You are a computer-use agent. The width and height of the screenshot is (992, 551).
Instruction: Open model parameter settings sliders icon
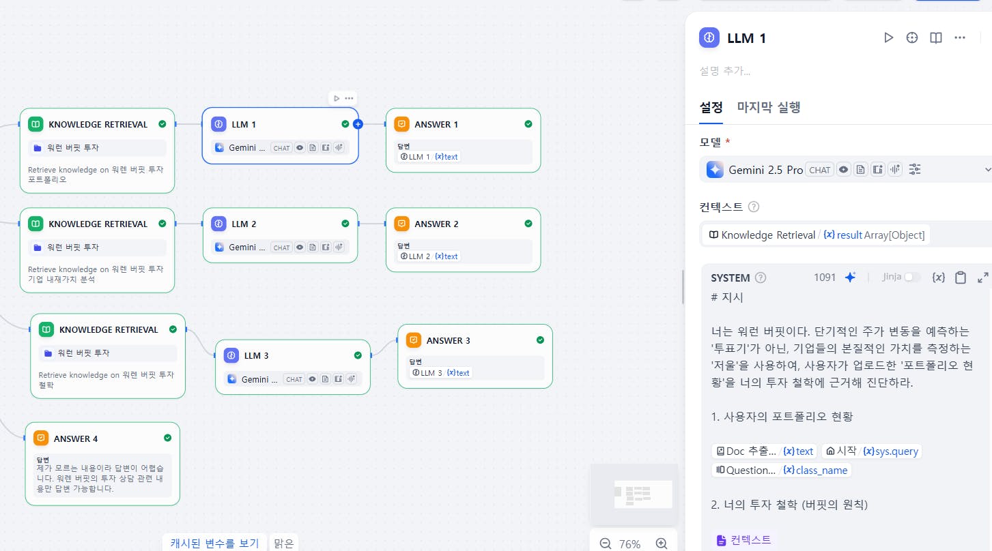pos(916,170)
